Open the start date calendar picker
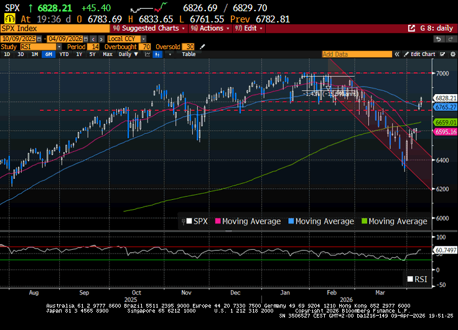458x330 pixels. click(40, 39)
